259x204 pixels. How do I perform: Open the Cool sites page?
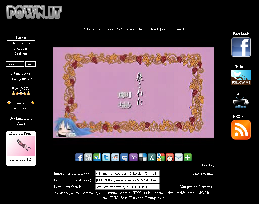[x=21, y=54]
